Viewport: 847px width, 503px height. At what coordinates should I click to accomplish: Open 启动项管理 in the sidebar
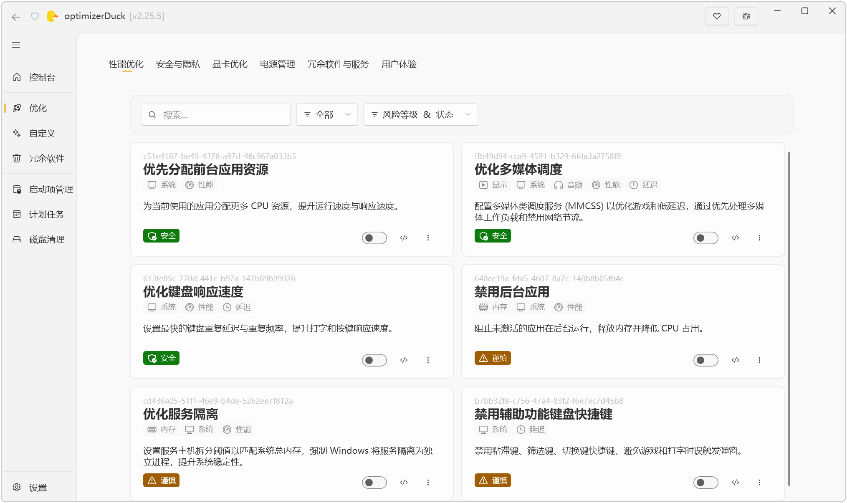pos(39,189)
